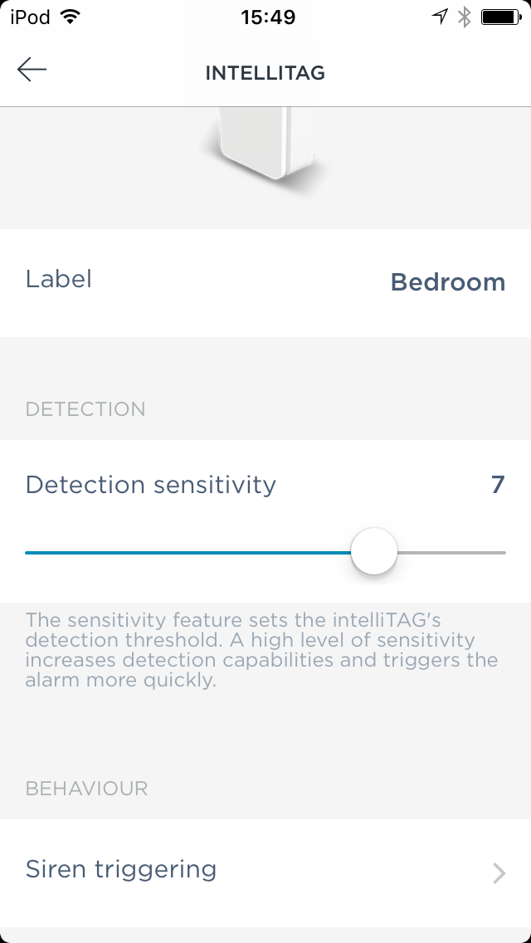Tap the DETECTION section header

(x=85, y=408)
